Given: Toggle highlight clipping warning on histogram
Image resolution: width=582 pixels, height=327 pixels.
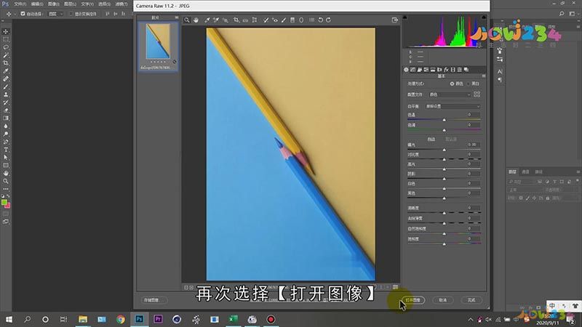Looking at the screenshot, I should pos(484,17).
